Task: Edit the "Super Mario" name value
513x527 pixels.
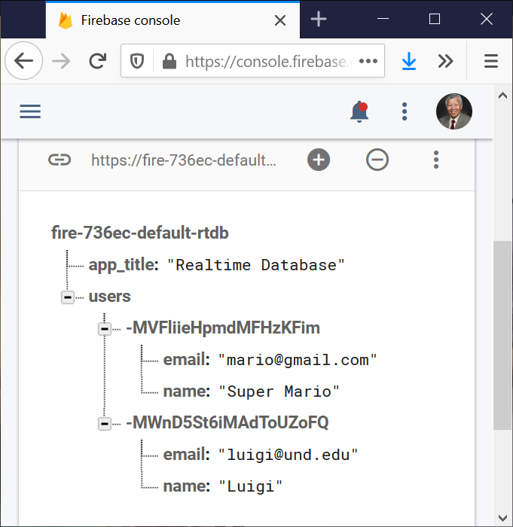Action: coord(279,391)
